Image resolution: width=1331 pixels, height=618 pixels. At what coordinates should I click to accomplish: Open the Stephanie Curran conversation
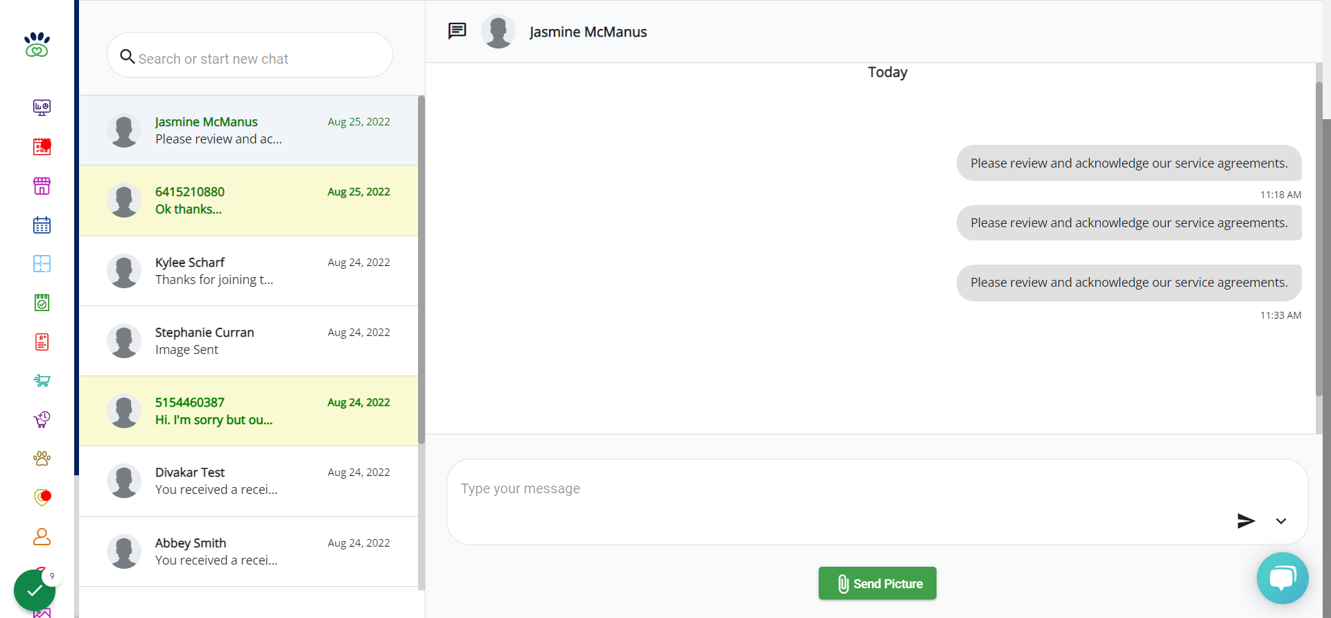[x=248, y=341]
